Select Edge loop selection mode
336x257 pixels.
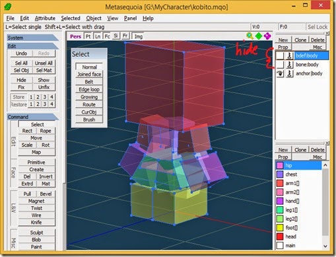tap(89, 89)
